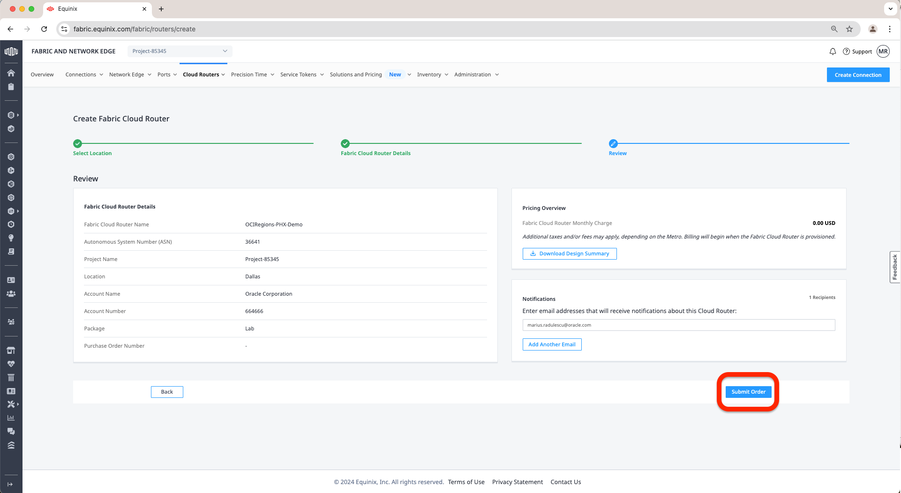Click the notifications bell icon
The image size is (901, 493).
tap(833, 52)
